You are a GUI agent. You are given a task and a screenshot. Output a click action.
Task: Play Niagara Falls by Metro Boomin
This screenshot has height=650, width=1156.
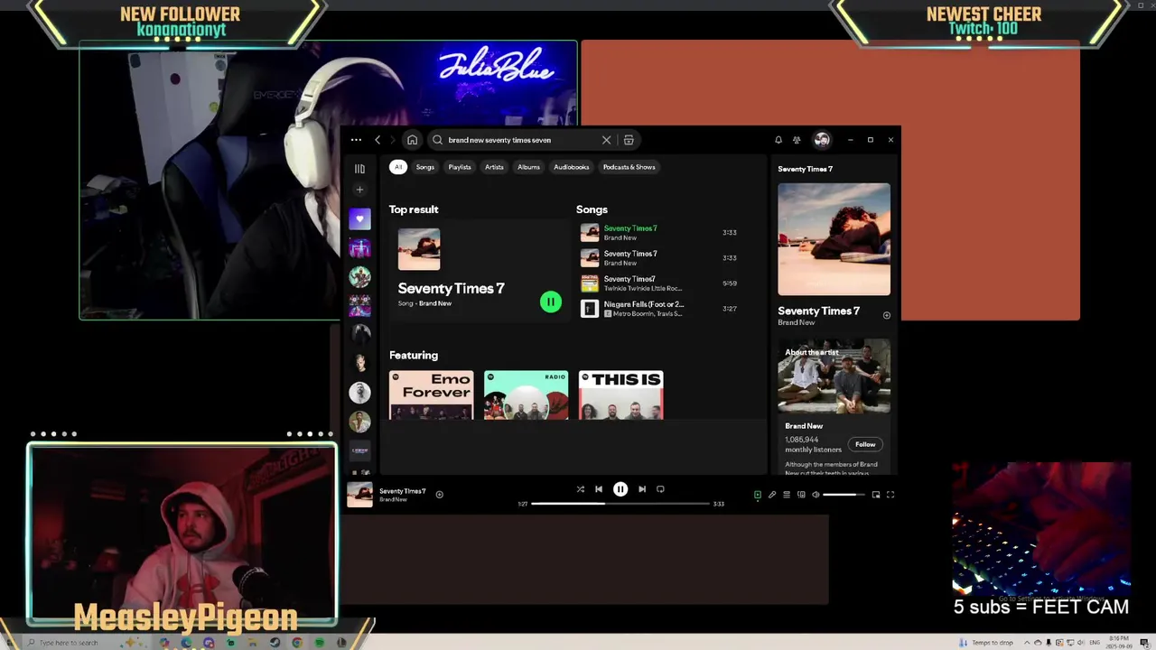pos(663,309)
